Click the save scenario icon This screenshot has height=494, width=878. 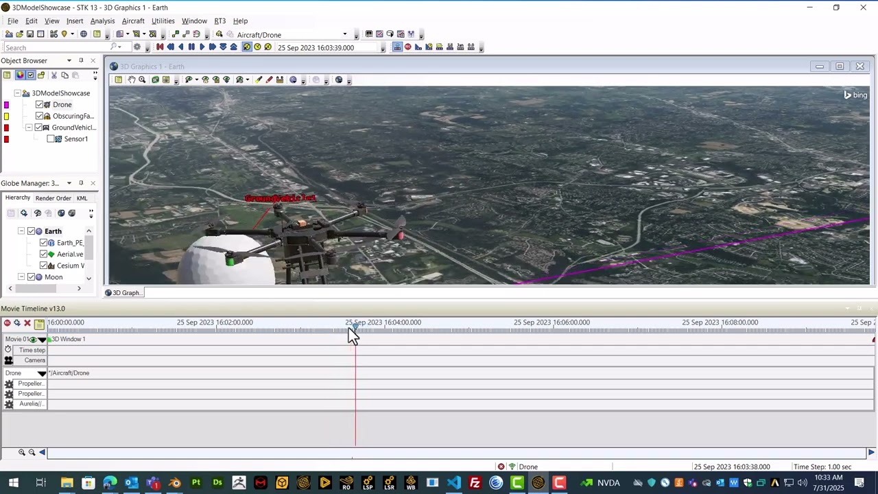pos(29,34)
